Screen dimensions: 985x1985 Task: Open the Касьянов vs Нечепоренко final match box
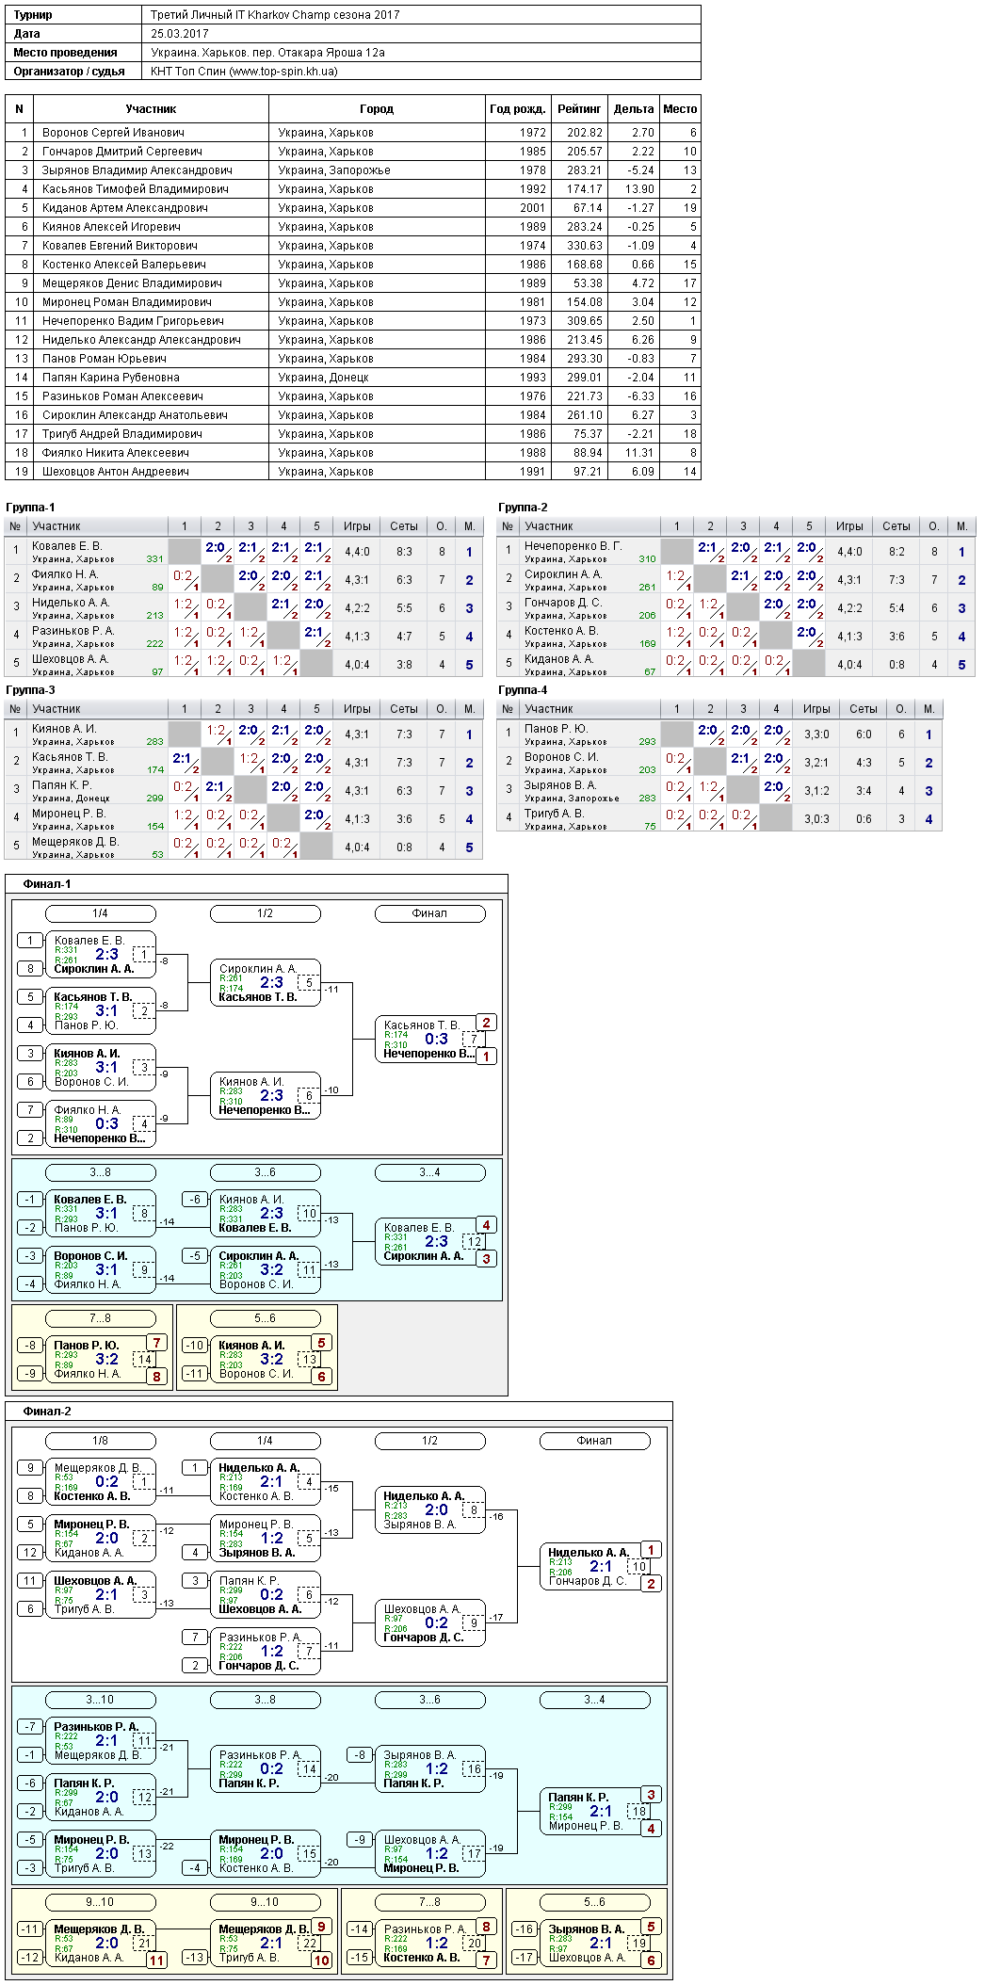430,1039
